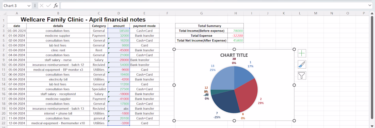Click 'internet + phone bill' cell
The image size is (375, 128).
click(x=58, y=113)
